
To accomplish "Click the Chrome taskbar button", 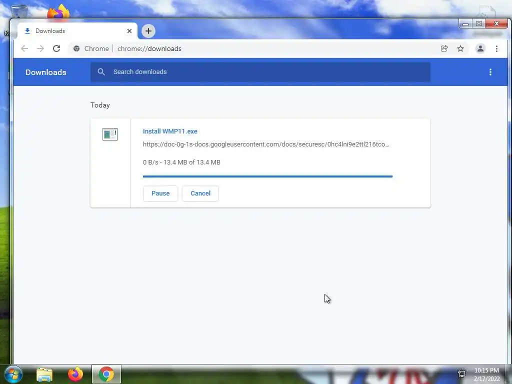I will [x=106, y=374].
